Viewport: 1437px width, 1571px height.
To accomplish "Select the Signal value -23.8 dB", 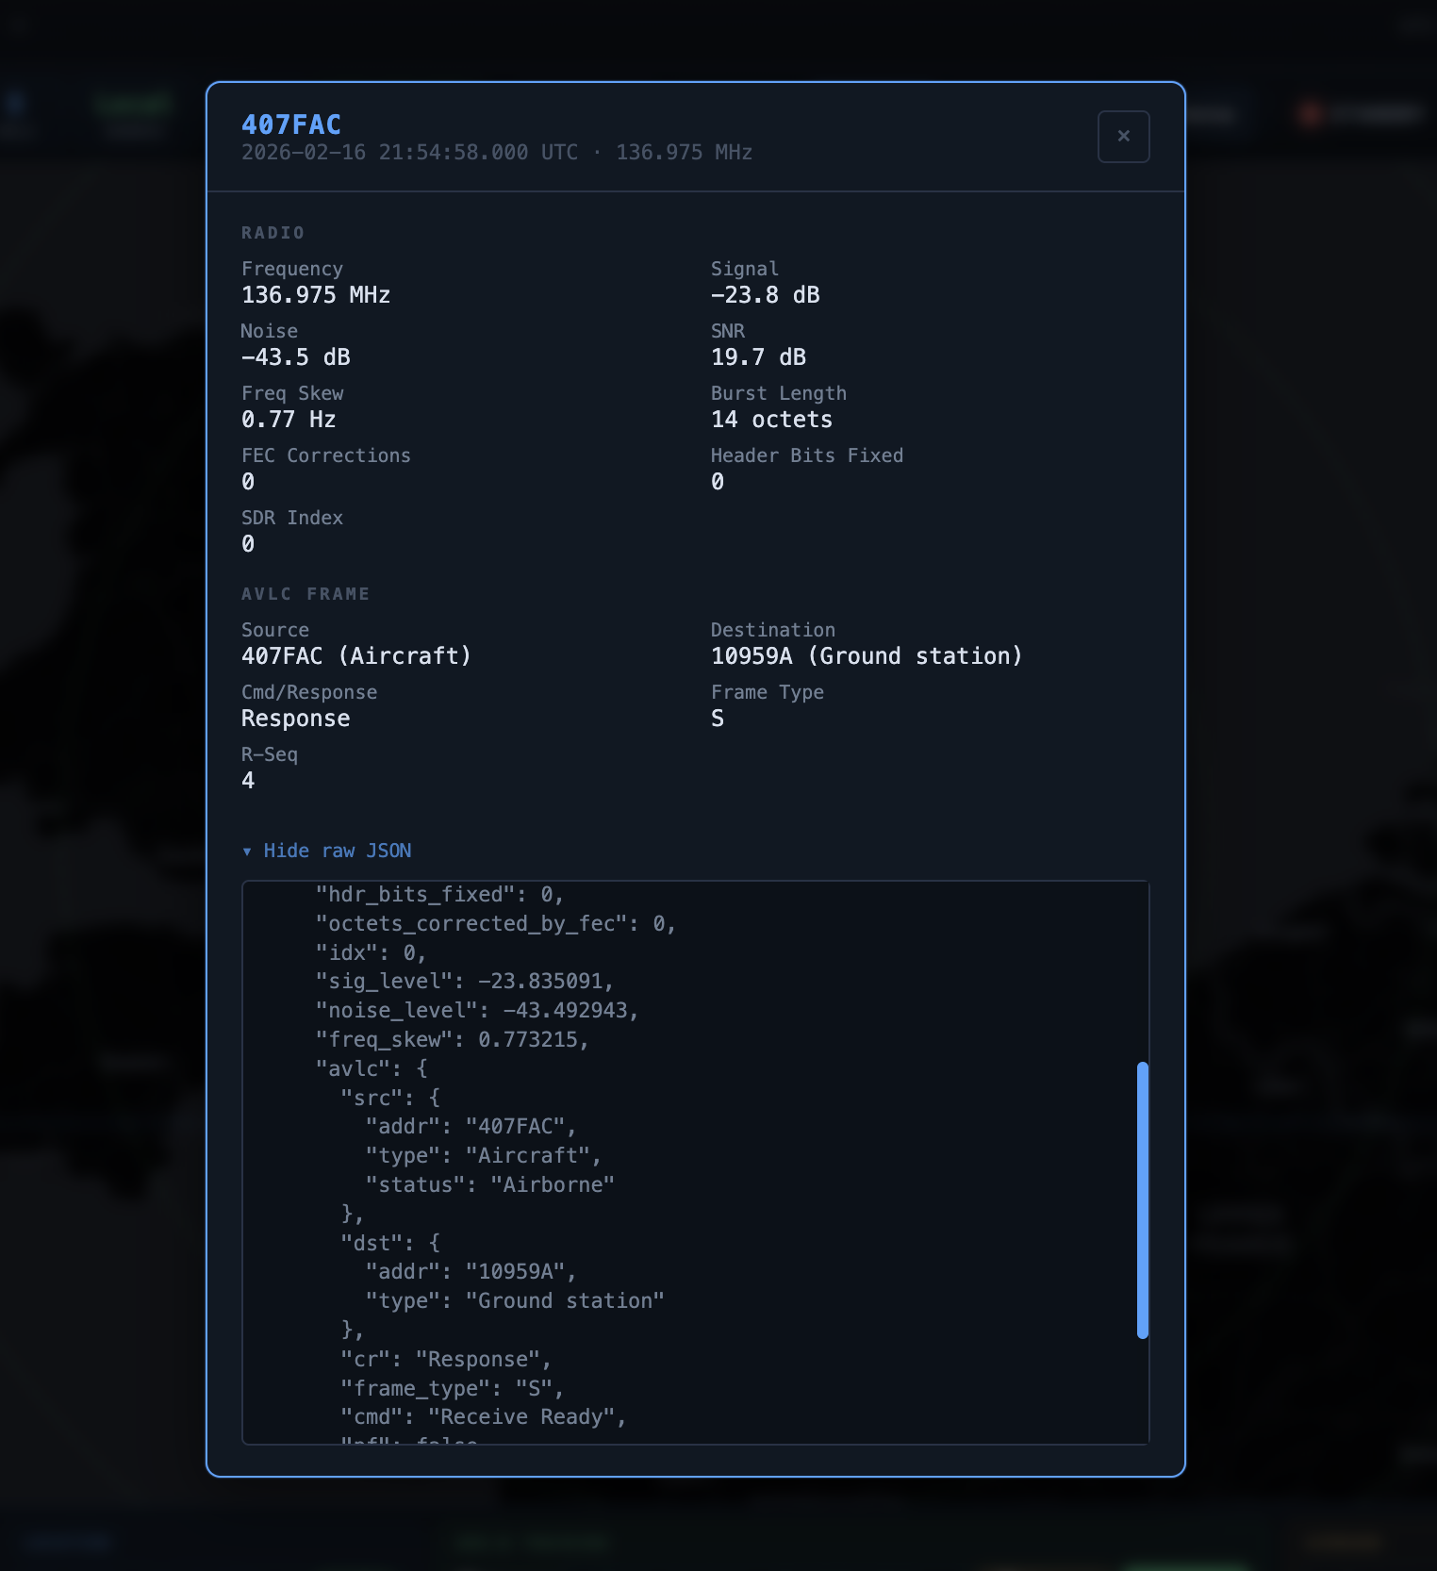I will 765,295.
